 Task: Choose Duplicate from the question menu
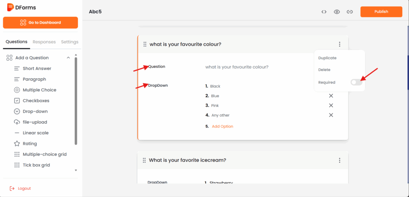click(x=327, y=58)
